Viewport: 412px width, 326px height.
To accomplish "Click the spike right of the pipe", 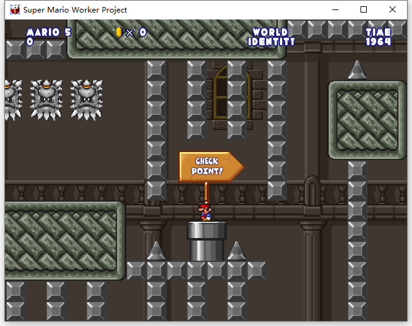I will click(x=237, y=251).
